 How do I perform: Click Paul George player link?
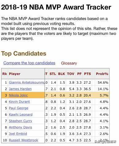(18, 108)
